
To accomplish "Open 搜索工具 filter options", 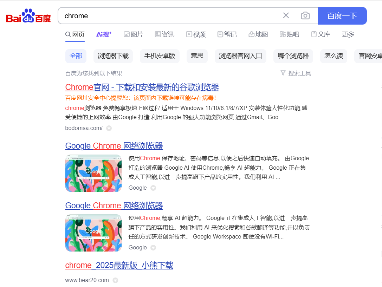I will tap(296, 73).
